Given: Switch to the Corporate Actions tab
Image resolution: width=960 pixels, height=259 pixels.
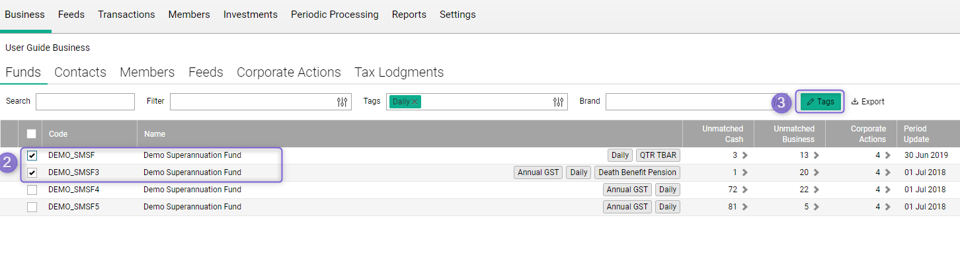Looking at the screenshot, I should click(x=289, y=72).
